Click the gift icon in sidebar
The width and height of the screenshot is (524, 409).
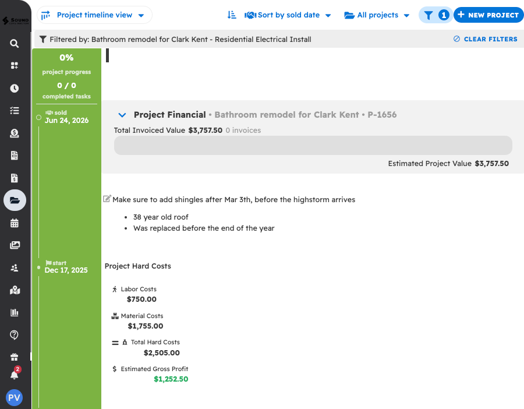[x=15, y=357]
